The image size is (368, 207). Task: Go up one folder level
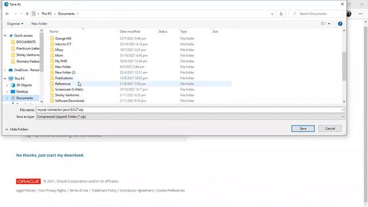[27, 14]
